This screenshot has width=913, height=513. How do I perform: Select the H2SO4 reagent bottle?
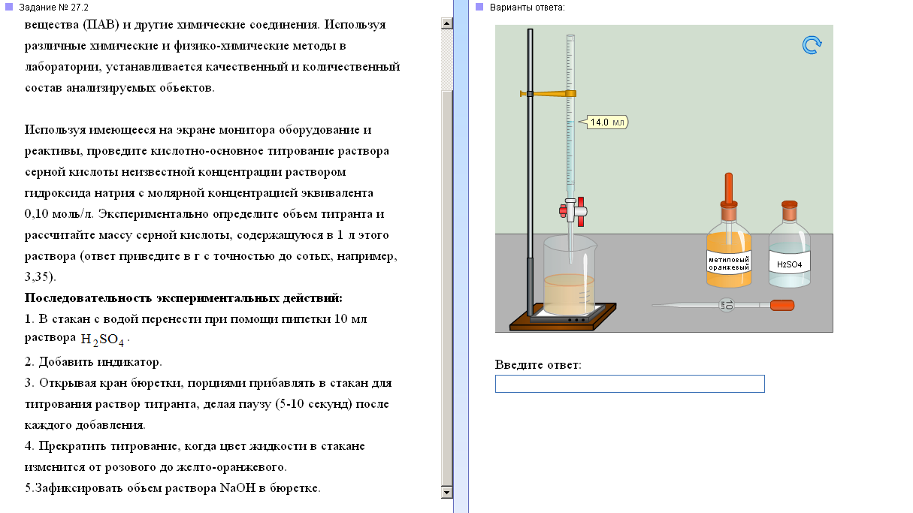[x=789, y=244]
